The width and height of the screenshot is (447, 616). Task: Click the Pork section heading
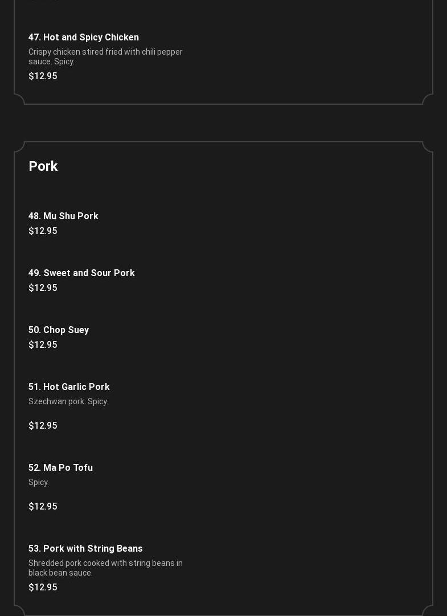pyautogui.click(x=43, y=166)
